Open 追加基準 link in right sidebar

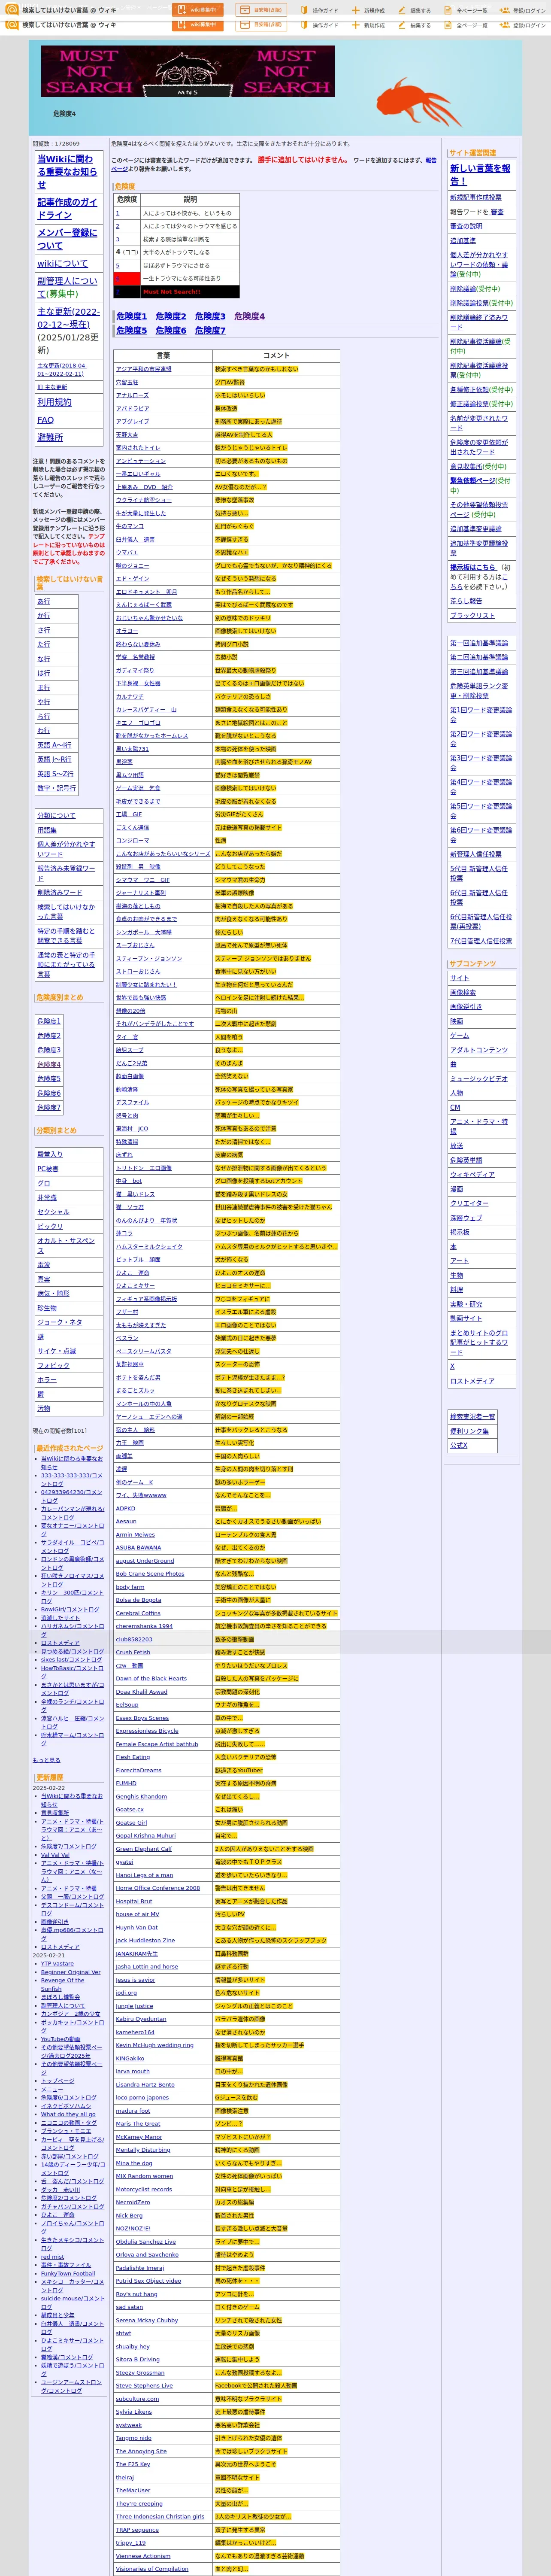click(463, 241)
